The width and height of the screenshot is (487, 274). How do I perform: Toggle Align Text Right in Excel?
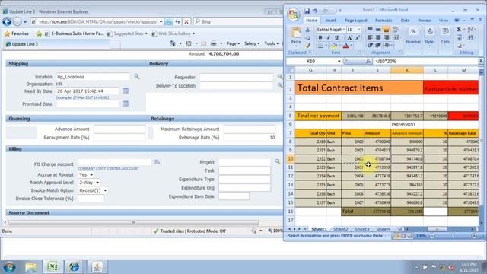386,37
